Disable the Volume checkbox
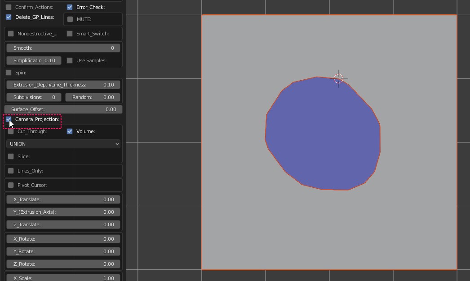The width and height of the screenshot is (470, 281). click(70, 131)
